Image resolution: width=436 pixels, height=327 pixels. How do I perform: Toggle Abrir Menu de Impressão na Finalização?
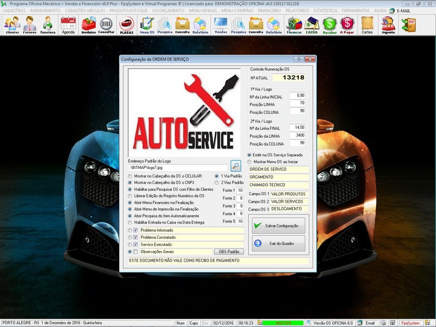130,209
